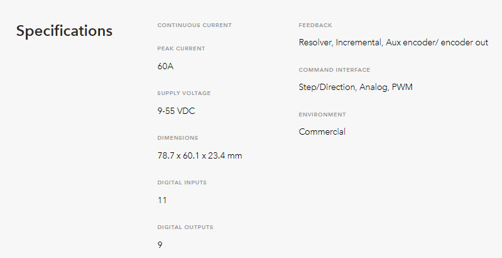Select the Step/Direction, Analog, PWM text
This screenshot has height=258, width=502.
point(356,87)
